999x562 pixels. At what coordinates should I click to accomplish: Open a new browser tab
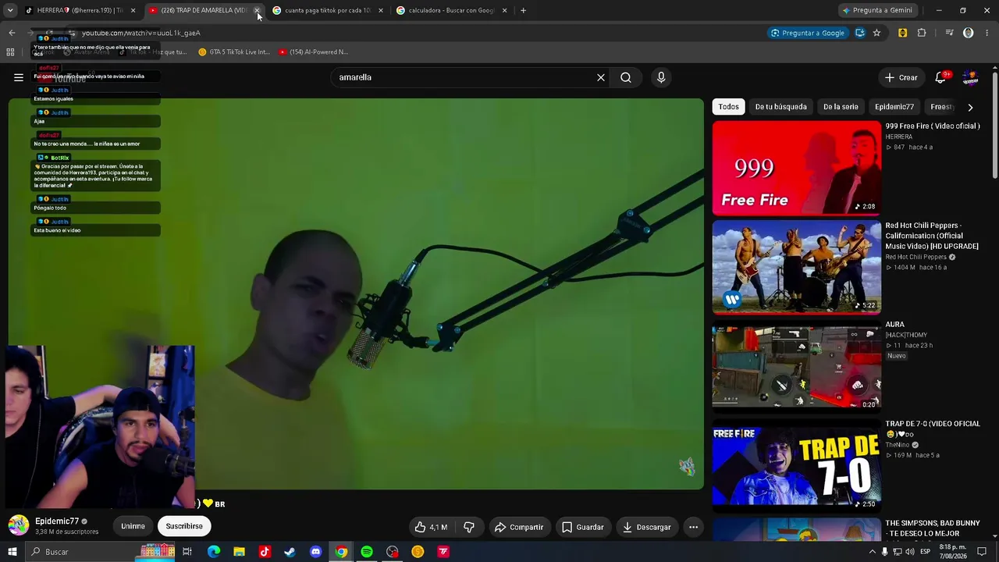[523, 10]
